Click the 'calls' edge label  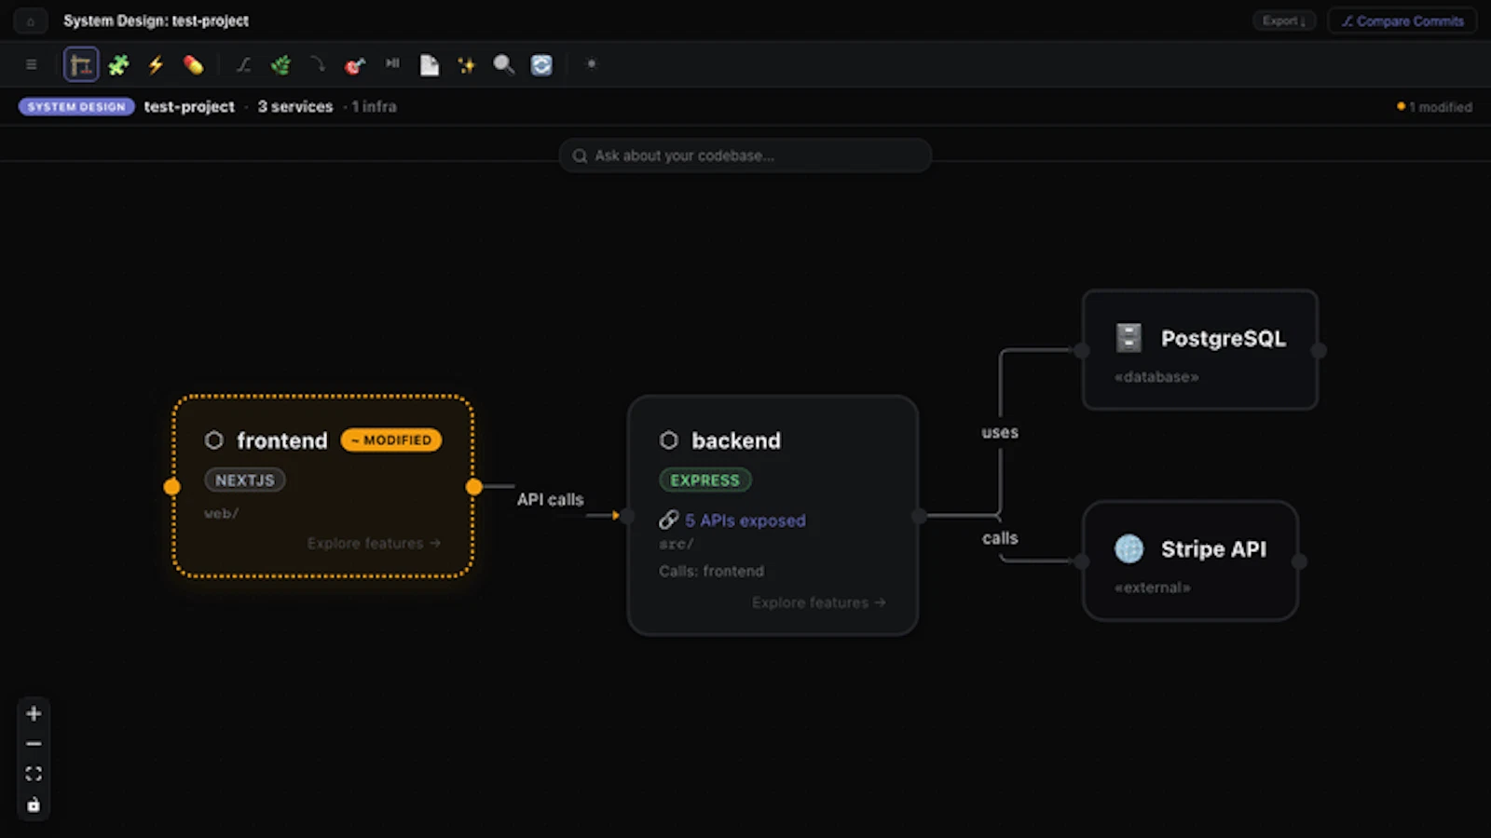point(1000,538)
